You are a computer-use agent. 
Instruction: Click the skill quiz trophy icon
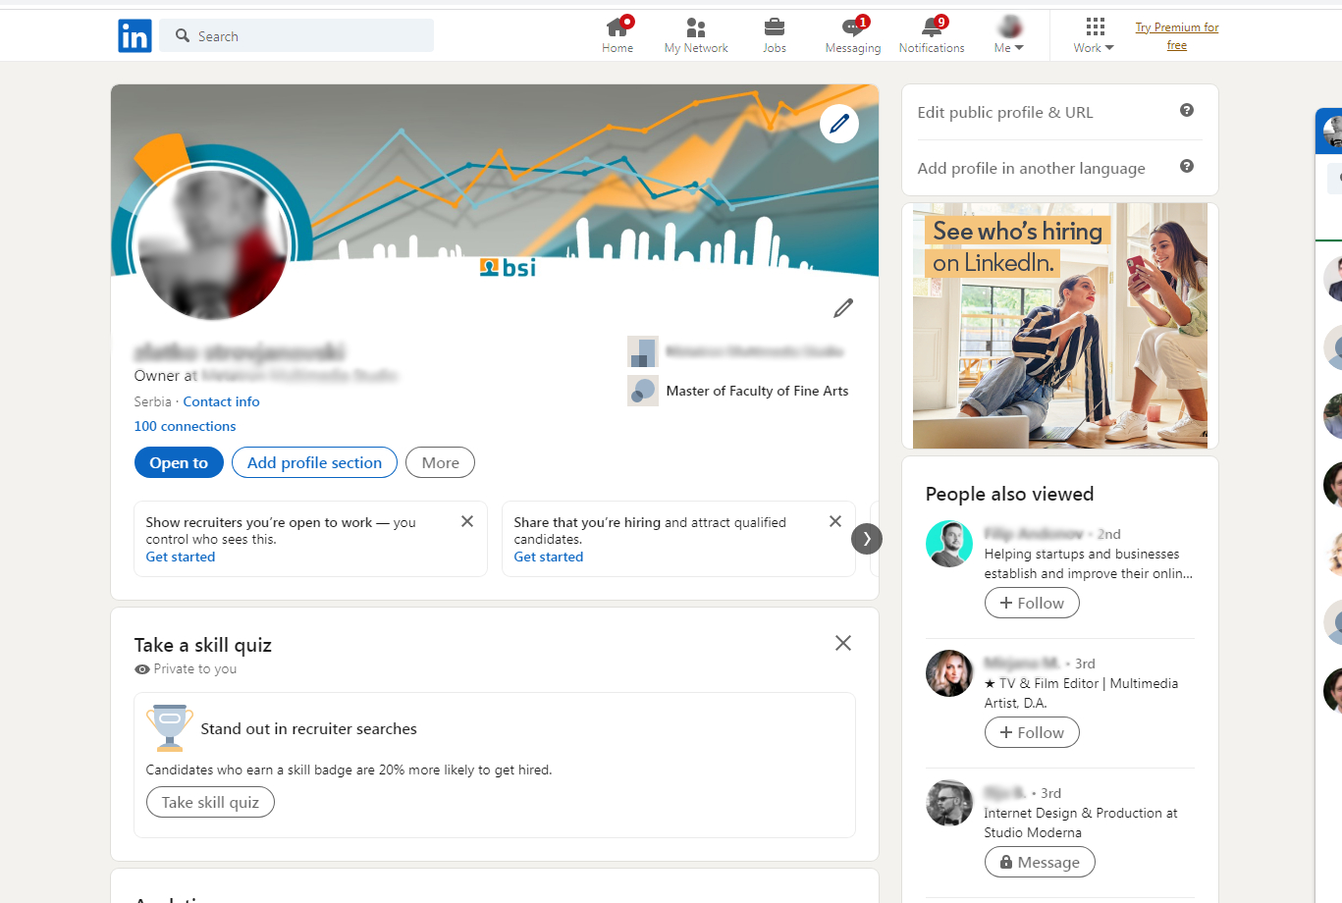coord(170,727)
